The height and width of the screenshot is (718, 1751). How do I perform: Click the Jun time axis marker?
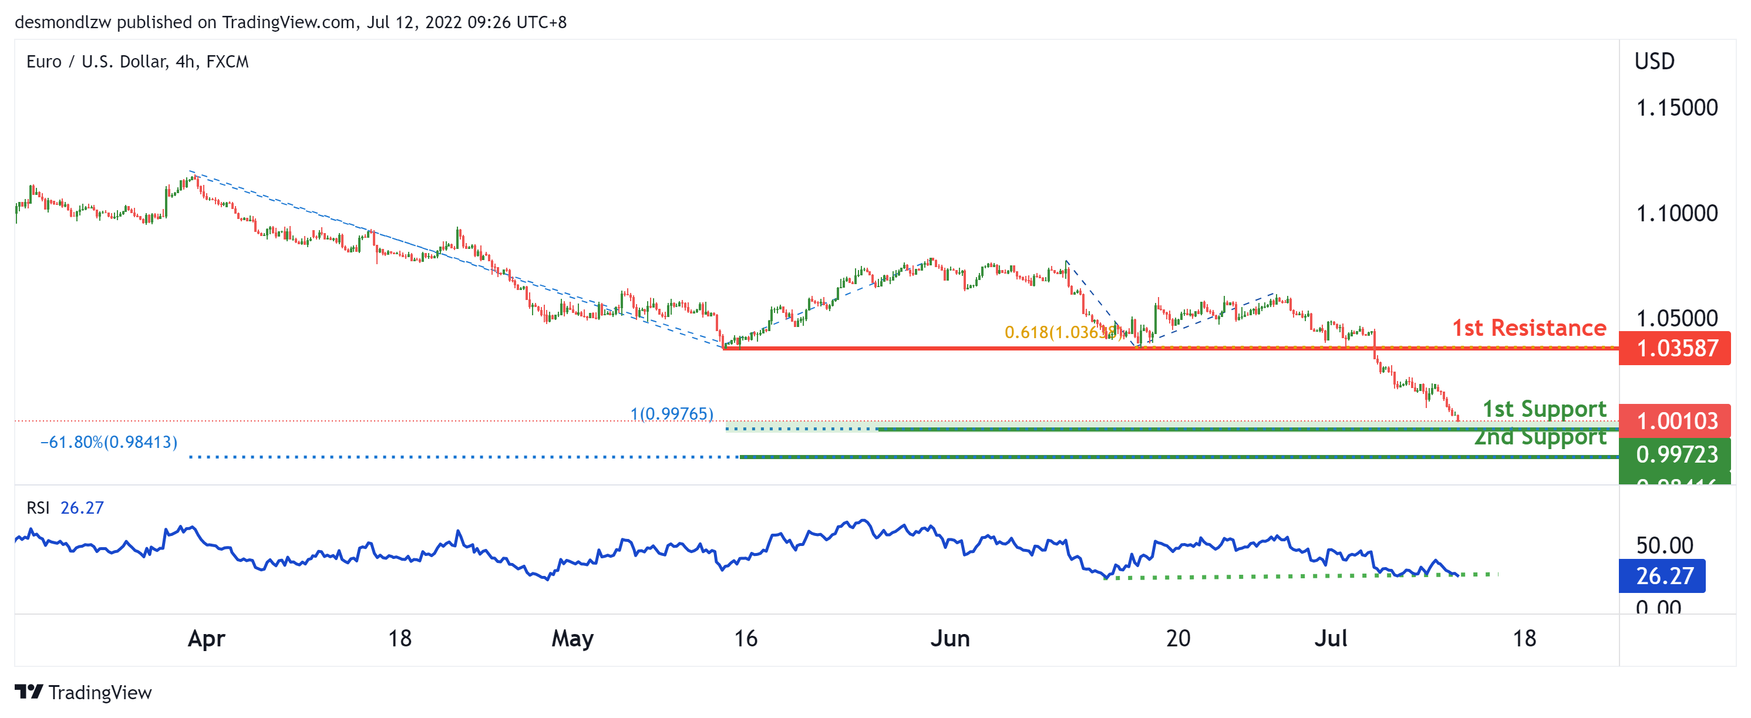tap(949, 638)
